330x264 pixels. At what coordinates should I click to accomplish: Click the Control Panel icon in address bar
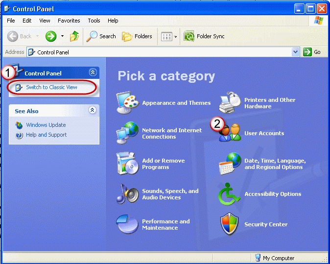coord(31,52)
